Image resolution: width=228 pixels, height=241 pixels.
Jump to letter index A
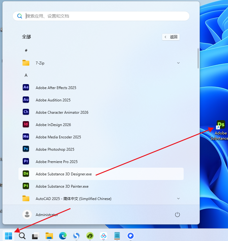(26, 75)
